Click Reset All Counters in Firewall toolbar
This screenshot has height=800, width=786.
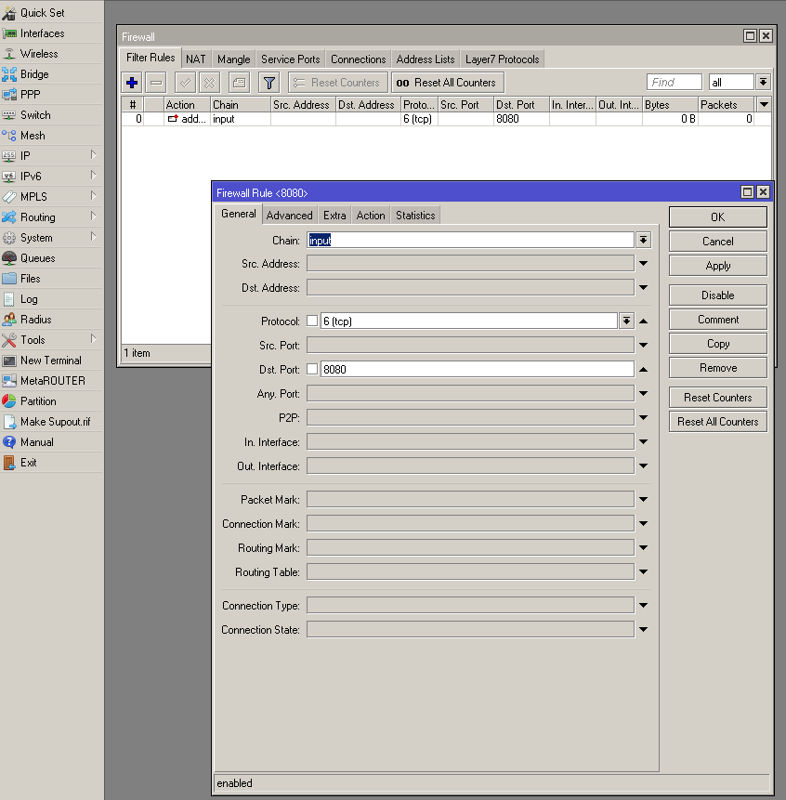[x=447, y=83]
